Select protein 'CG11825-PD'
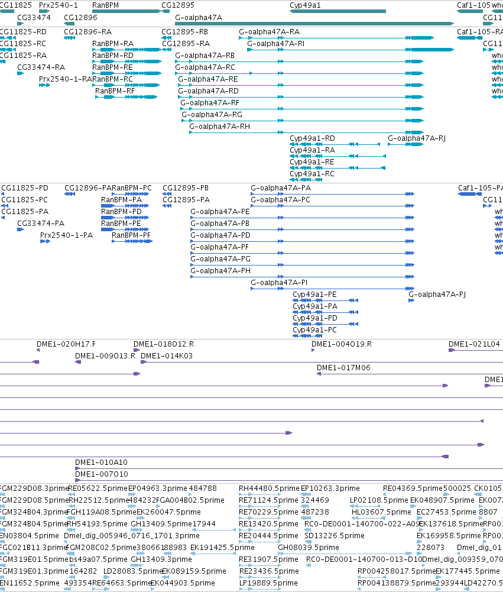Image resolution: width=503 pixels, height=592 pixels. point(25,188)
